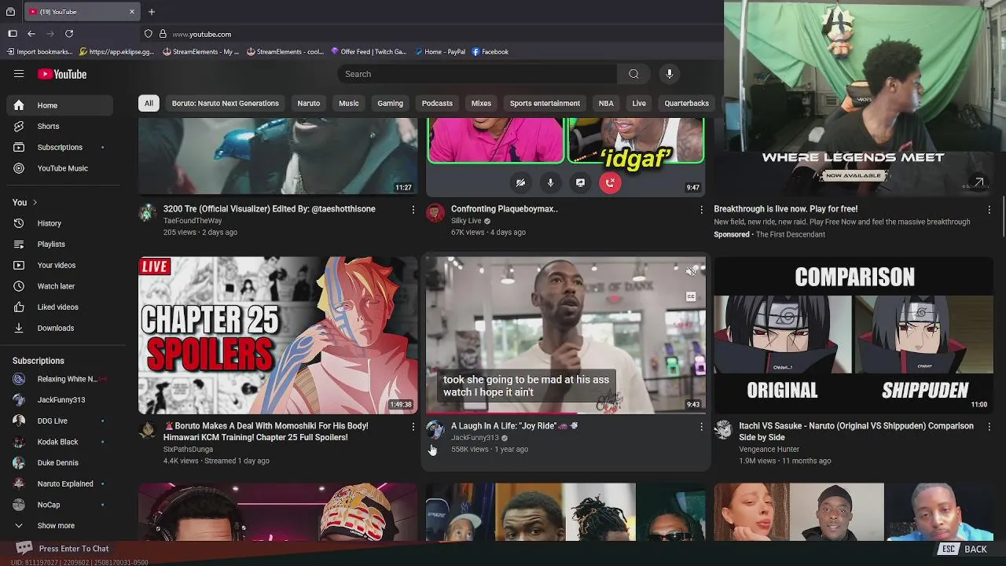
Task: Start voice search with the microphone icon
Action: pos(670,74)
